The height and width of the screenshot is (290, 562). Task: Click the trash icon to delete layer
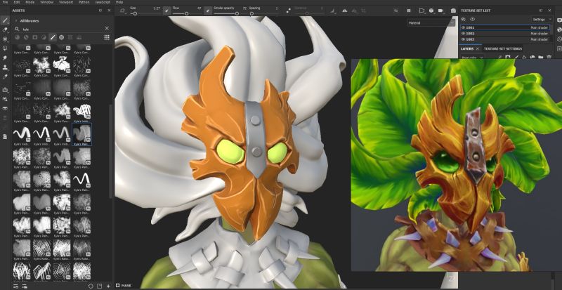(549, 57)
